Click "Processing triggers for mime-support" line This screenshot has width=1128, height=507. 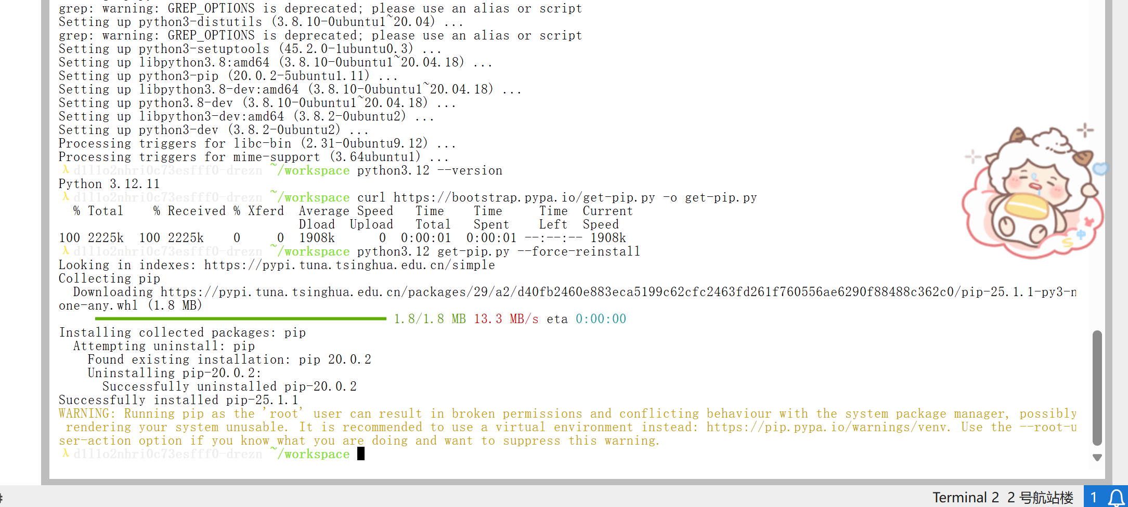click(x=253, y=157)
